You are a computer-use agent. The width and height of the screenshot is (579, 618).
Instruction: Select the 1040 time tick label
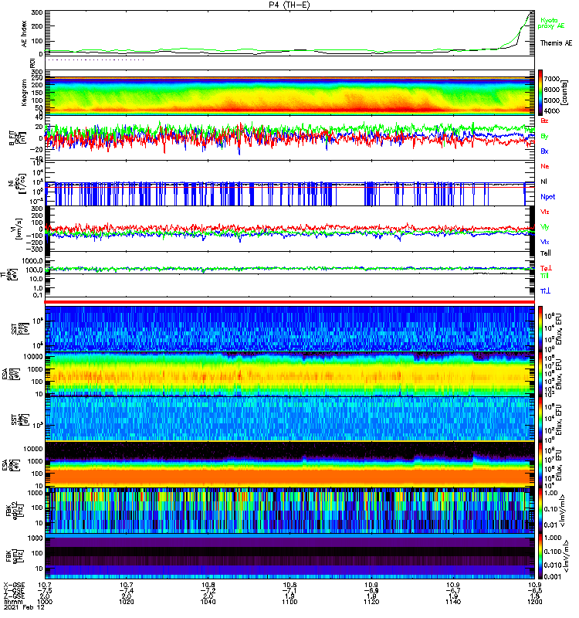tap(208, 603)
